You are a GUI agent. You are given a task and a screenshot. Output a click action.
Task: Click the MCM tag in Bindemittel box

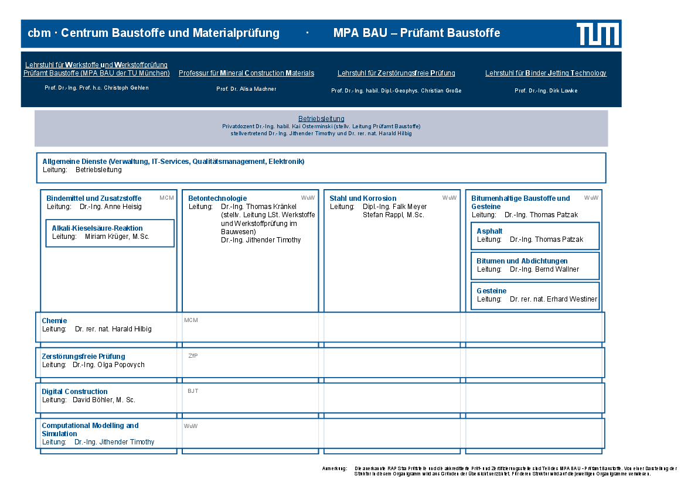pyautogui.click(x=166, y=198)
